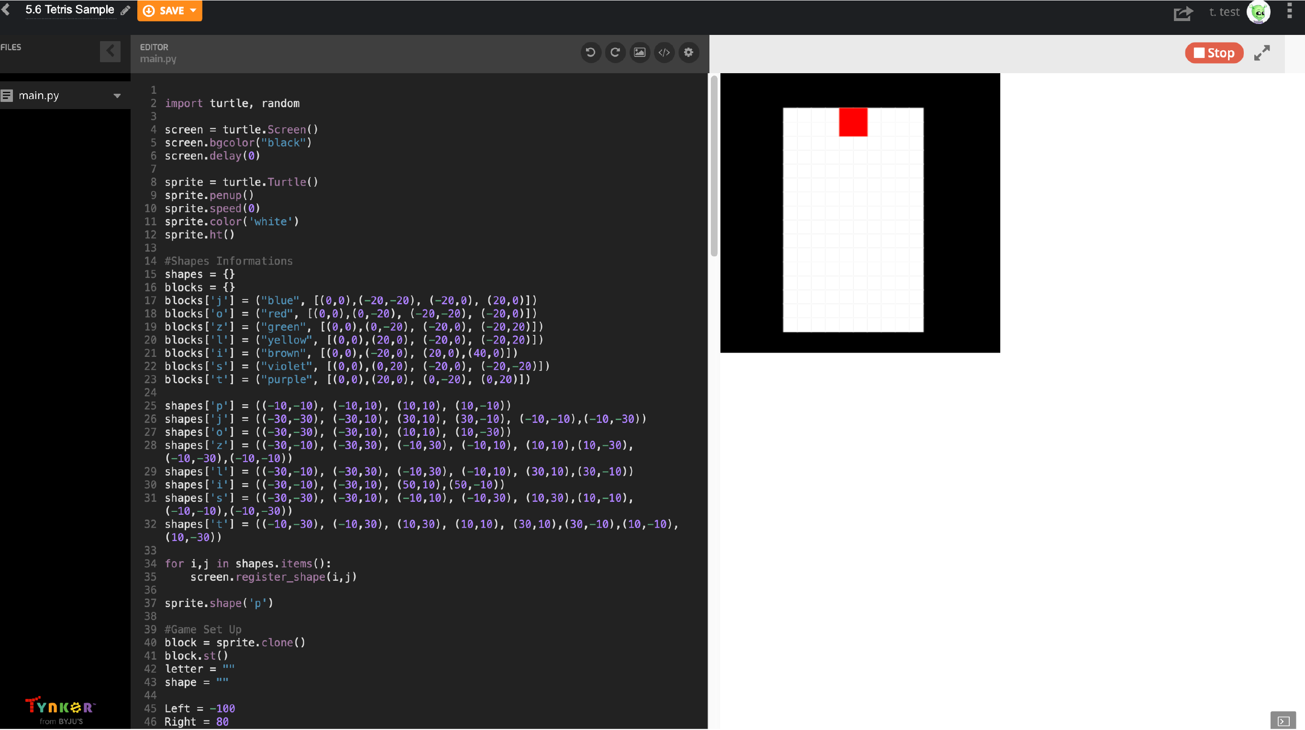Screen dimensions: 1305x730
Task: Click the editor vertical scrollbar
Action: click(x=714, y=166)
